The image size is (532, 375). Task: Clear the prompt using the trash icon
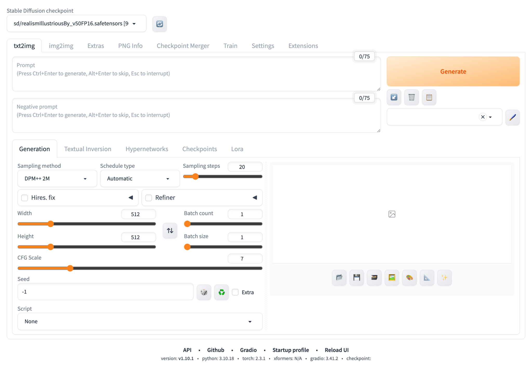(411, 97)
